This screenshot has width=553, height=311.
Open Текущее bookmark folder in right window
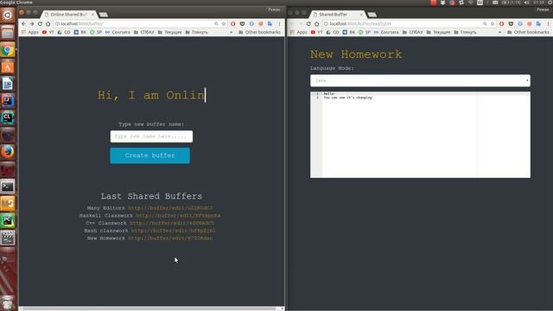pyautogui.click(x=438, y=32)
